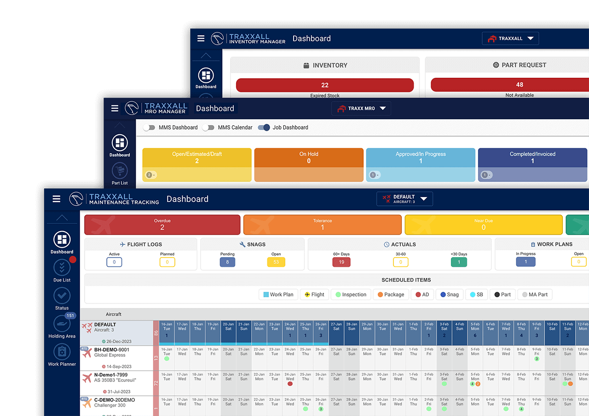This screenshot has height=416, width=589.
Task: Open Near Due status card
Action: pyautogui.click(x=484, y=225)
